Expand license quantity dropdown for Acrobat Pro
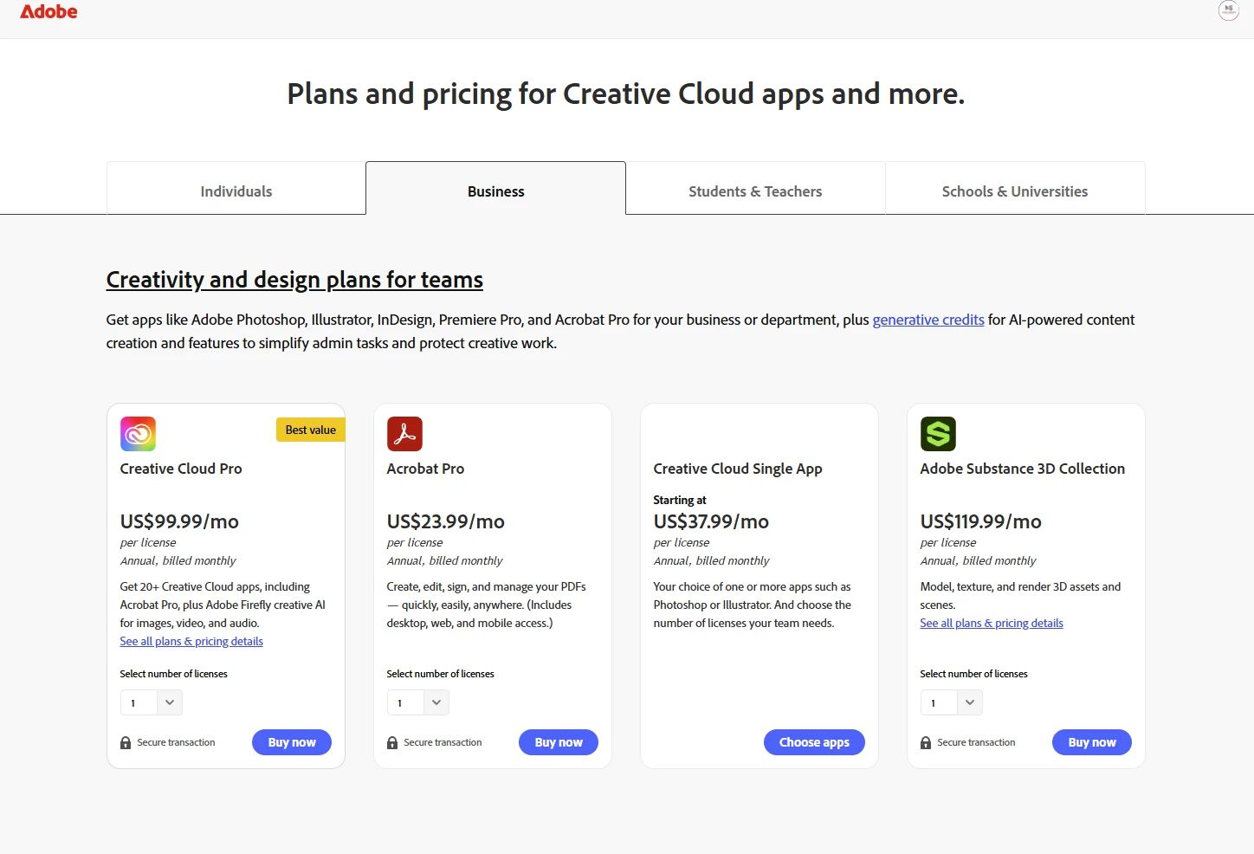 pyautogui.click(x=418, y=702)
